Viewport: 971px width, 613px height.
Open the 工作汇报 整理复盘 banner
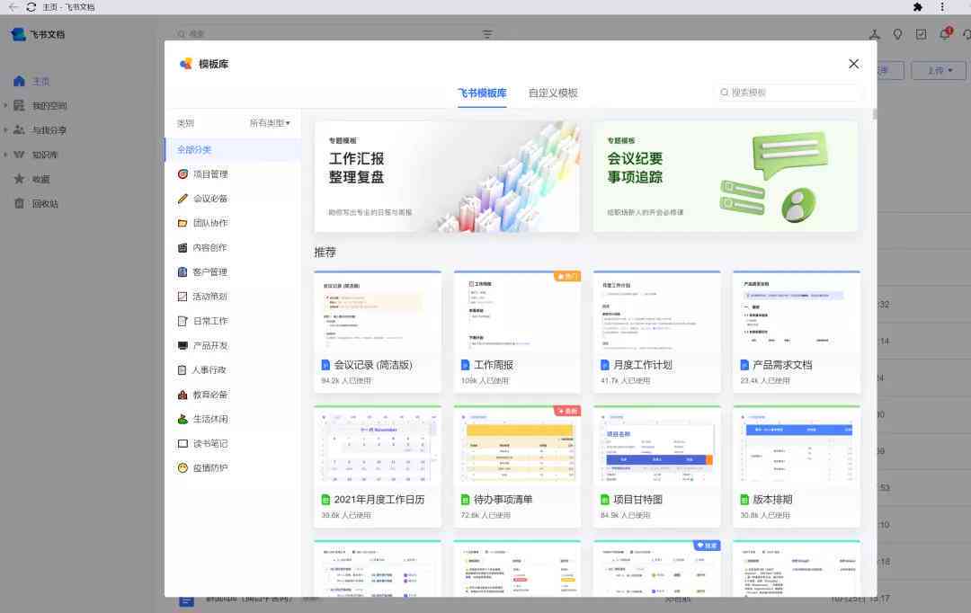[x=447, y=176]
